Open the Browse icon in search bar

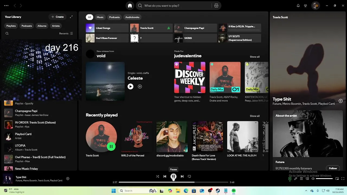(216, 6)
